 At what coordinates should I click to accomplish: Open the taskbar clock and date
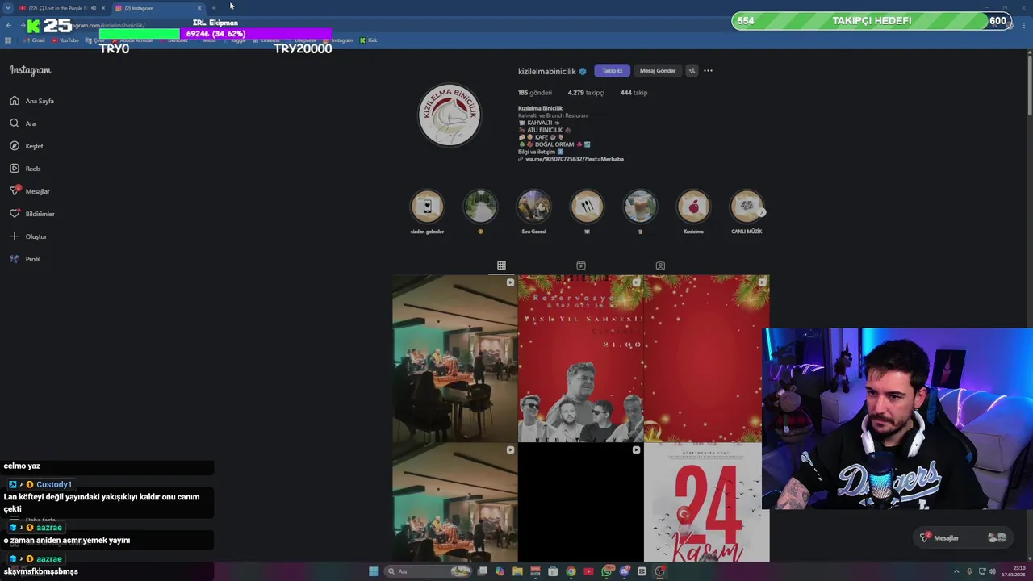pos(1013,571)
